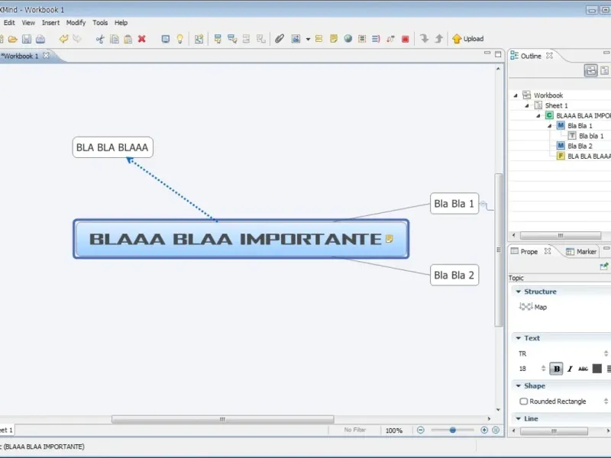Toggle strikethrough ABC formatting

(583, 369)
